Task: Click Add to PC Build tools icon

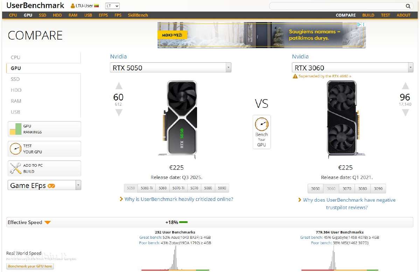Action: point(15,168)
